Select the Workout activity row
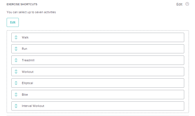The image size is (195, 116). [98, 72]
